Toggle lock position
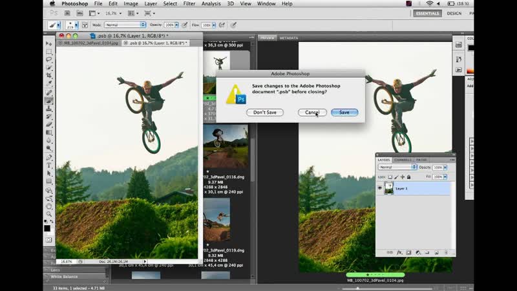The width and height of the screenshot is (517, 291). pyautogui.click(x=402, y=177)
